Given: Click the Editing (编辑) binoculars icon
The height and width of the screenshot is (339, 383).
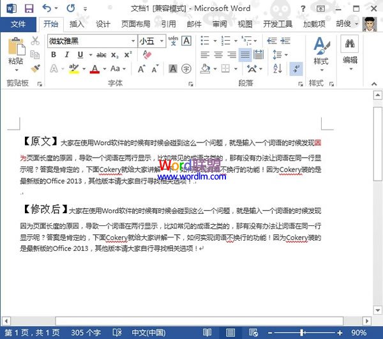Looking at the screenshot, I should [350, 51].
